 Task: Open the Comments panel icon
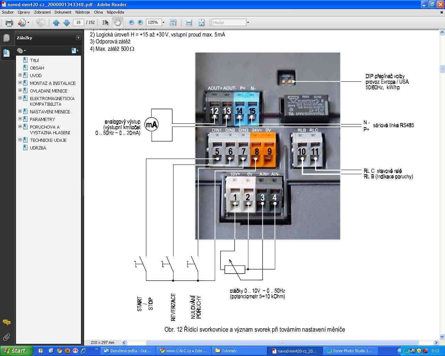pyautogui.click(x=7, y=322)
